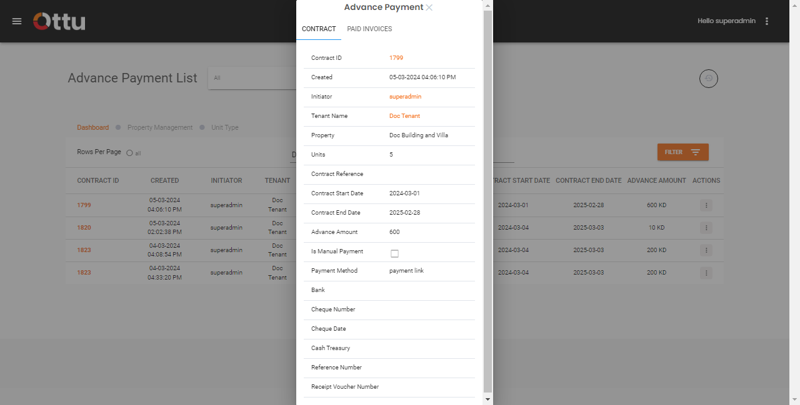
Task: Open actions menu for contract 1799 row
Action: click(x=706, y=205)
